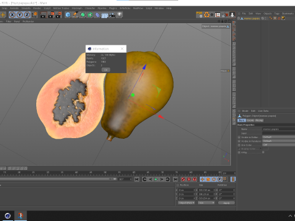Screen dimensions: 295x221
Task: Step back one frame
Action: [151, 179]
